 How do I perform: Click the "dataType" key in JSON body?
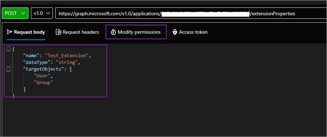[37, 62]
